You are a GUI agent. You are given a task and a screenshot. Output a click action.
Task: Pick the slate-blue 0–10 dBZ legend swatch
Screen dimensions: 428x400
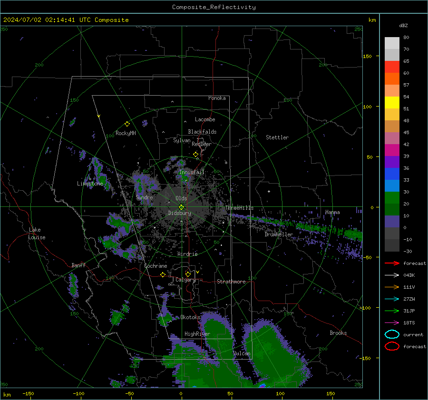(x=392, y=222)
